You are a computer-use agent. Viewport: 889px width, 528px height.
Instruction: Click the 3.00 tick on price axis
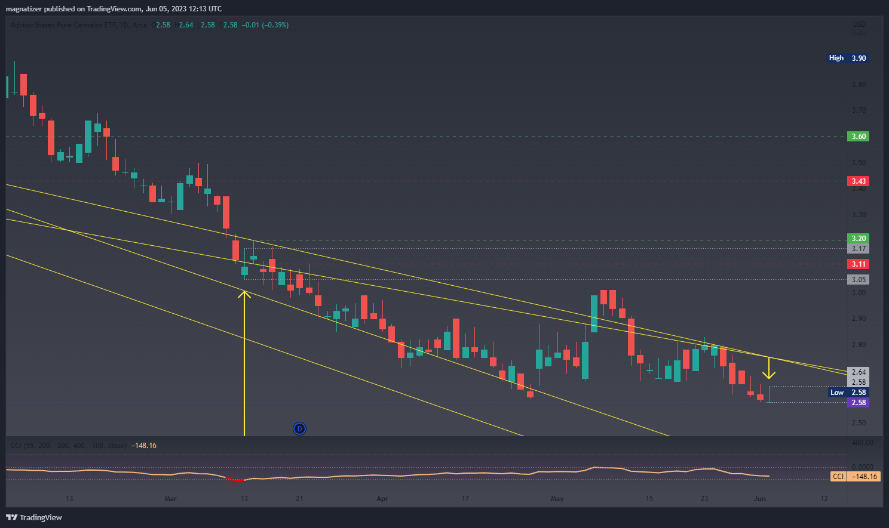(x=859, y=293)
